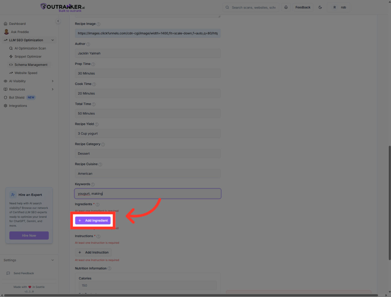Open the Integrations section
391x297 pixels.
coord(18,106)
